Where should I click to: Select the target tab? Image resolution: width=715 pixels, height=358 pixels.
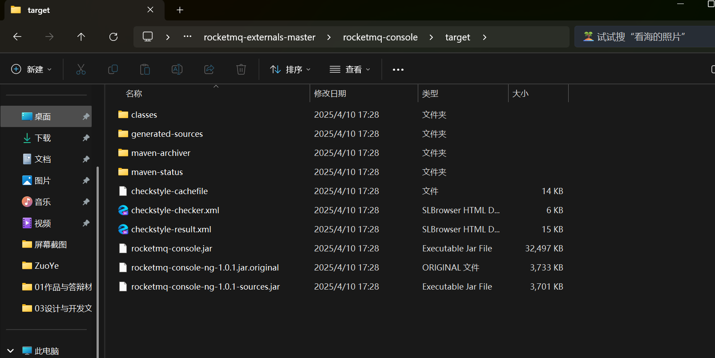click(85, 10)
